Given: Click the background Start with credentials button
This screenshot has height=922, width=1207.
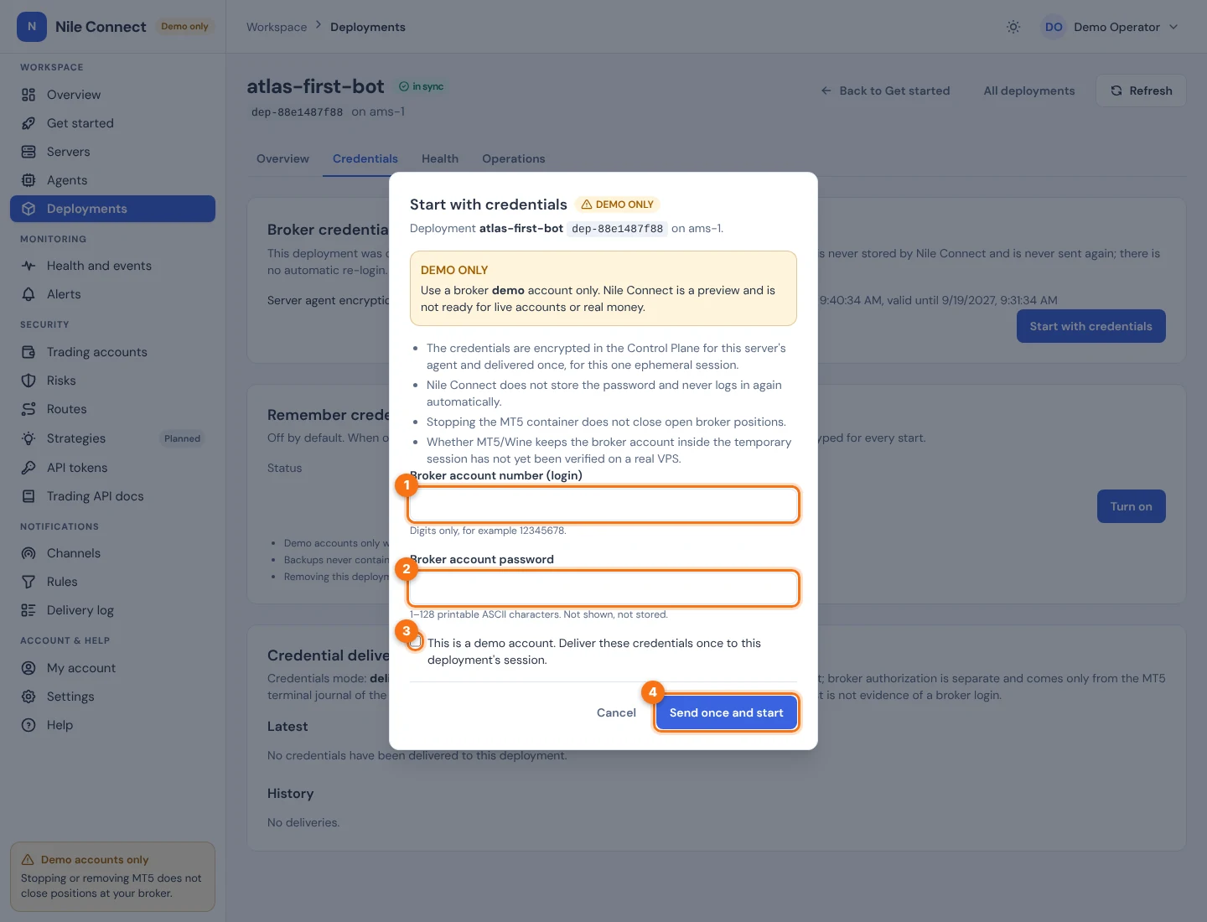Looking at the screenshot, I should (1090, 326).
